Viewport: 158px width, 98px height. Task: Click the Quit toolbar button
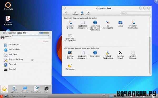click(x=88, y=13)
